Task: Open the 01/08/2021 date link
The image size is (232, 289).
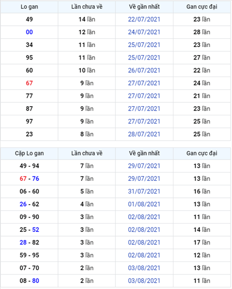Action: tap(144, 204)
